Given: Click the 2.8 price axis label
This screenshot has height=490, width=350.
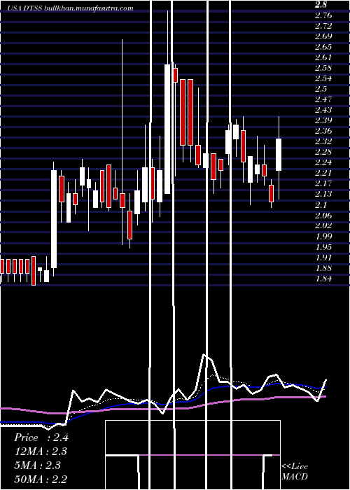Looking at the screenshot, I should pyautogui.click(x=321, y=5).
